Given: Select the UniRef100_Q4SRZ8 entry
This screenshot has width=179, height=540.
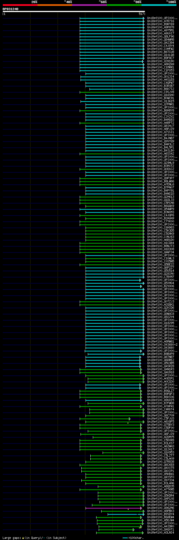Looking at the screenshot, I should point(161,366).
